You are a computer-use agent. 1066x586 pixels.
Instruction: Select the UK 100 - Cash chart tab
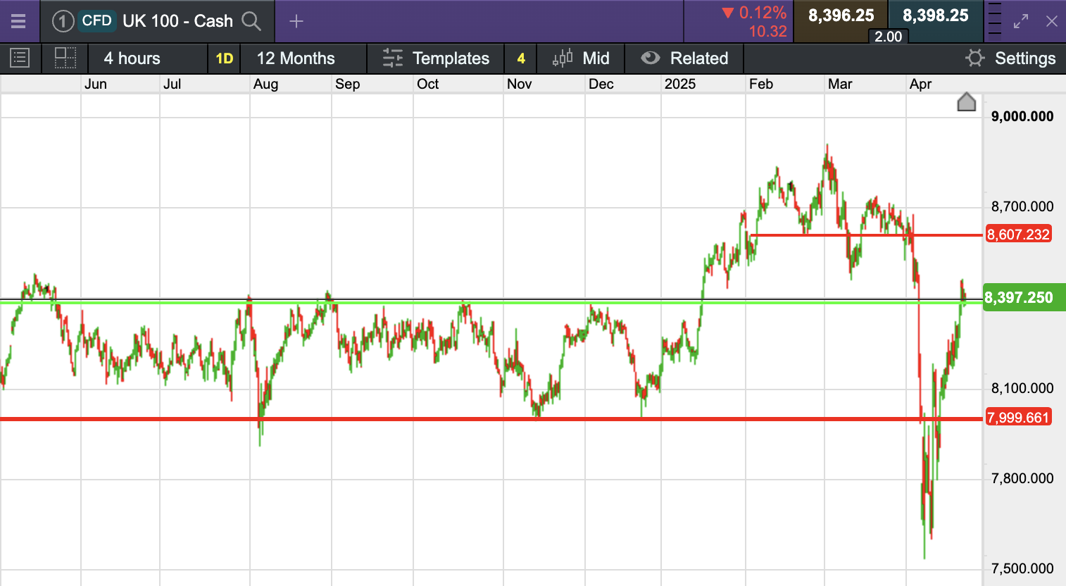tap(177, 21)
